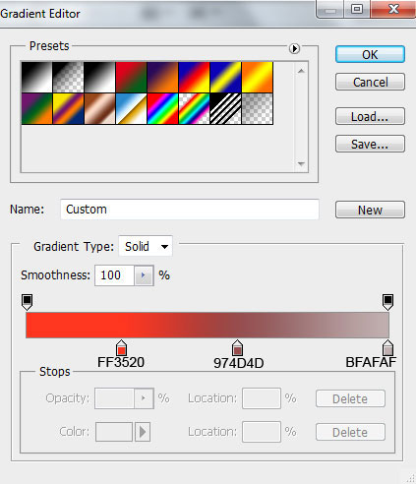Open the Smoothness slider arrow

point(144,275)
